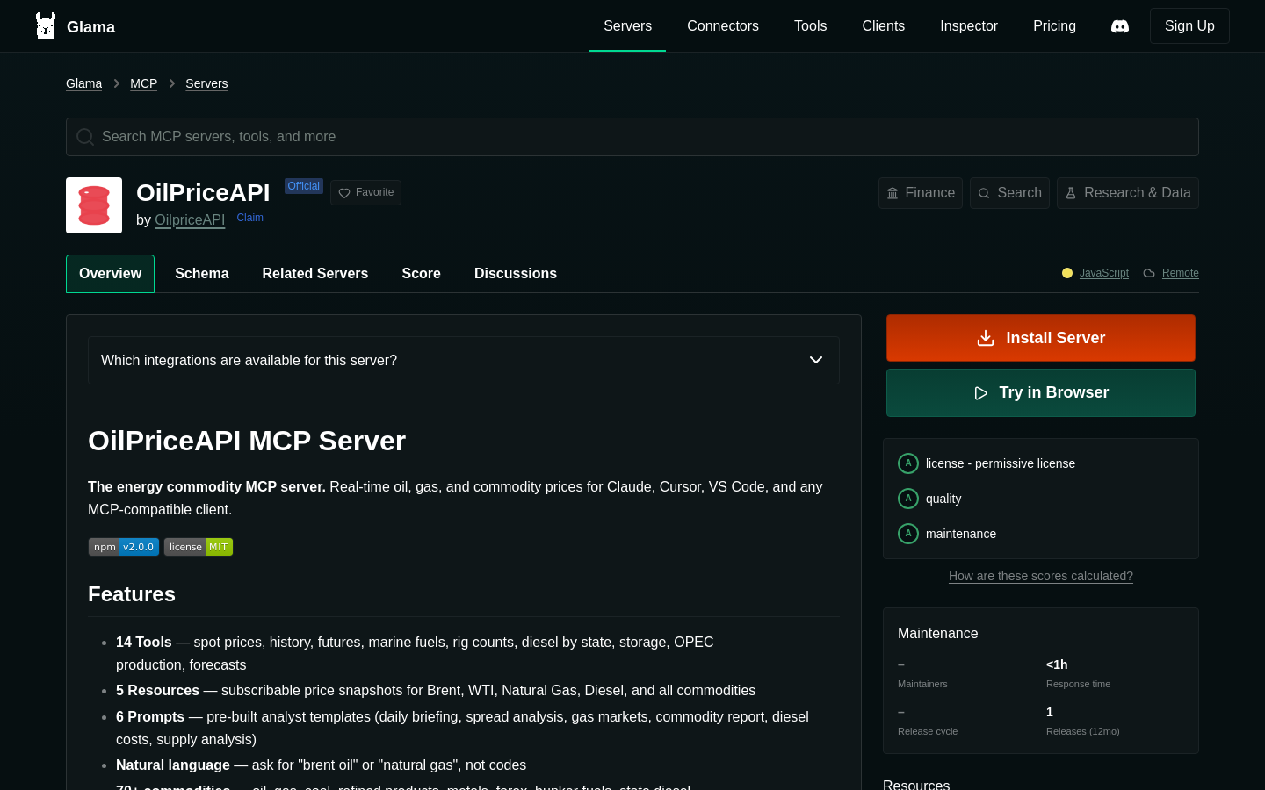Click the OilPriceAPI red barrel logo
The image size is (1265, 790).
point(94,205)
